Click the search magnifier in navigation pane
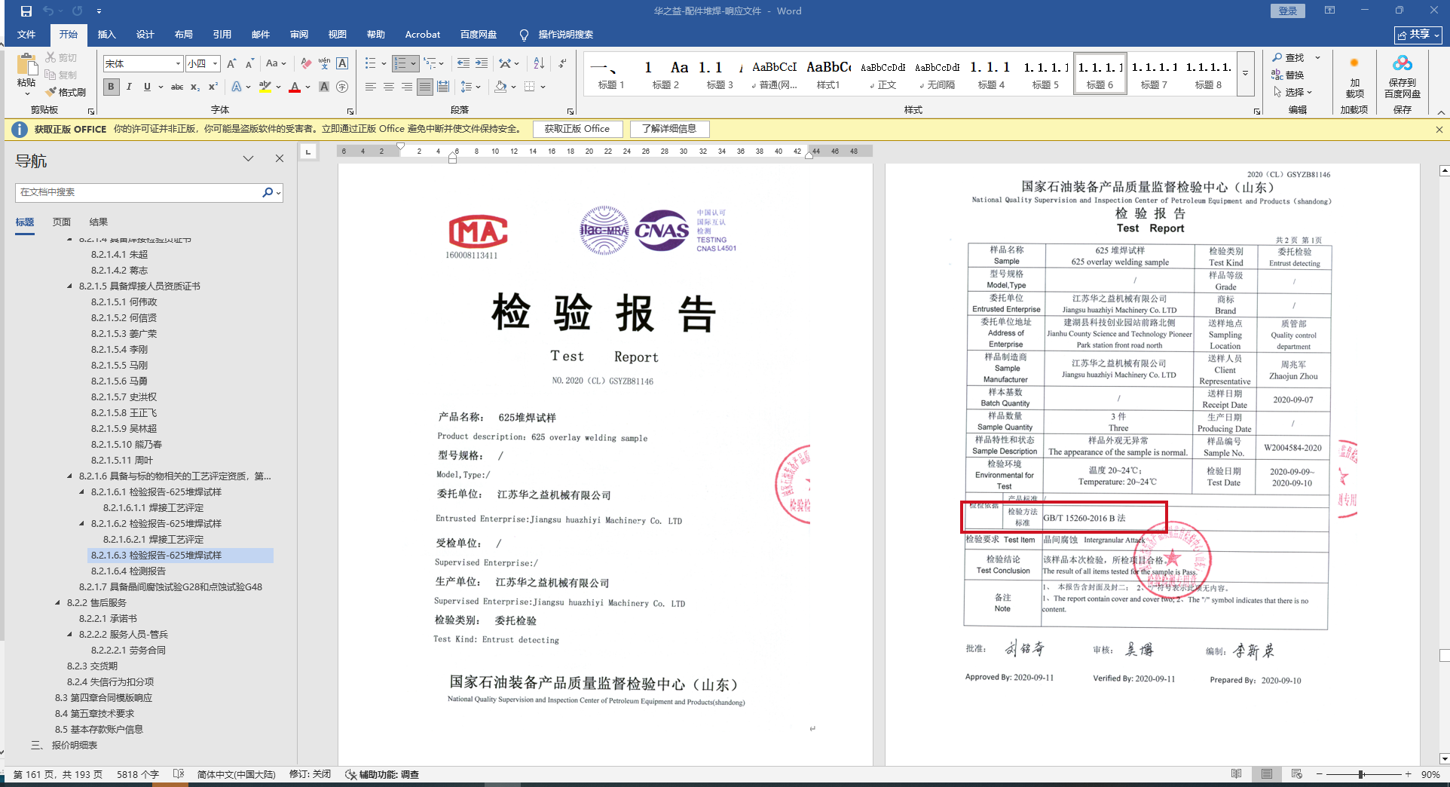The image size is (1450, 787). tap(268, 192)
